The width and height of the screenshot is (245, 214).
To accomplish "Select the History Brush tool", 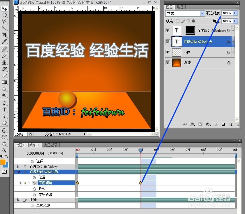I will tap(4, 69).
